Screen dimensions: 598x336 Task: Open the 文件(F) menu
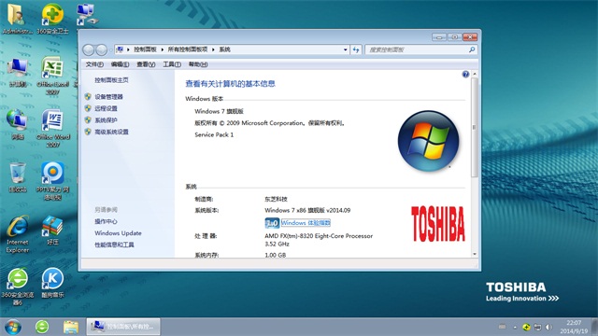(x=94, y=64)
